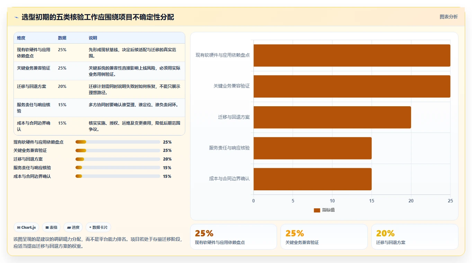Click the 图表分析 label at top right
472x263 pixels.
click(x=448, y=17)
